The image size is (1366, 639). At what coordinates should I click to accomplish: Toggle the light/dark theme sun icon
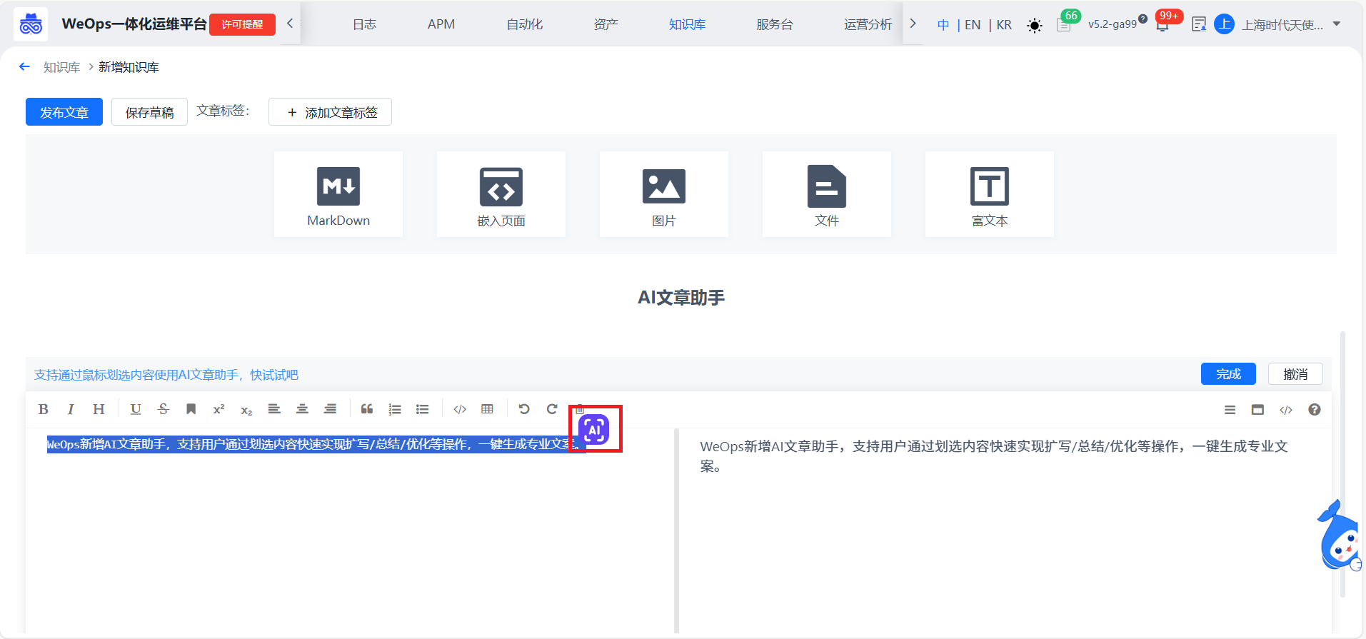[x=1034, y=26]
